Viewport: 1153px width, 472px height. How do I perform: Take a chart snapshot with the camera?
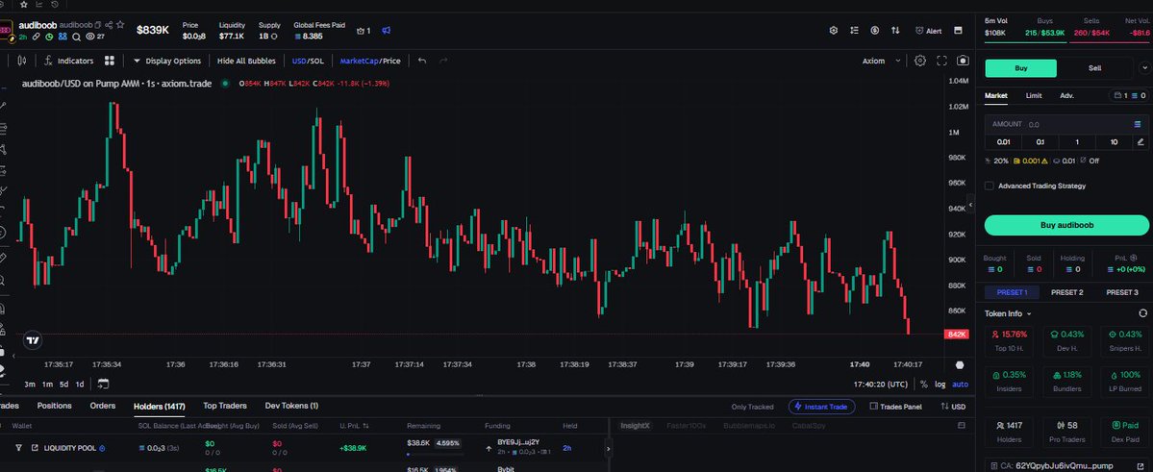[963, 61]
